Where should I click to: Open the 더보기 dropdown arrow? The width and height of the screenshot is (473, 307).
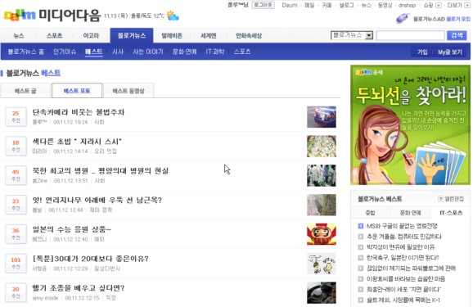coord(467,6)
